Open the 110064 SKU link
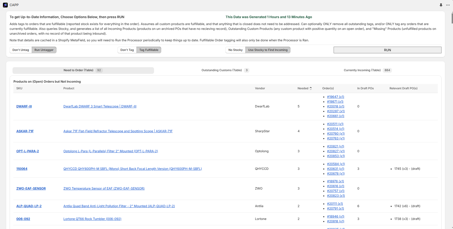Screen dimensions: 453x229 pos(22,169)
